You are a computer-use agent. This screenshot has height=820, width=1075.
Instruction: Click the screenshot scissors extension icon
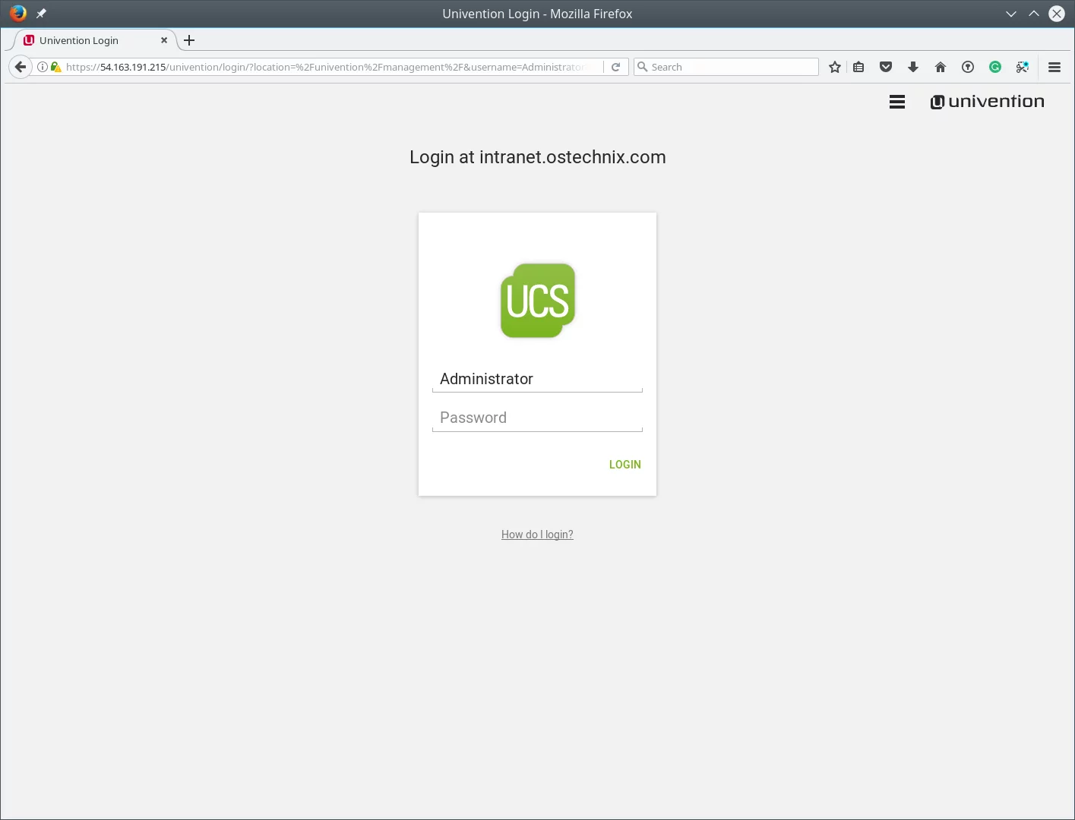coord(1023,67)
